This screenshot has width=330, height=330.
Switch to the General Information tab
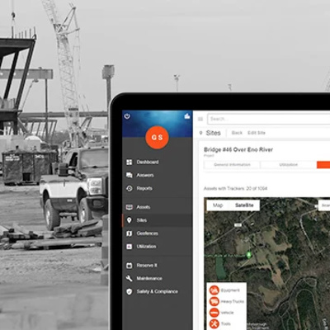click(232, 165)
